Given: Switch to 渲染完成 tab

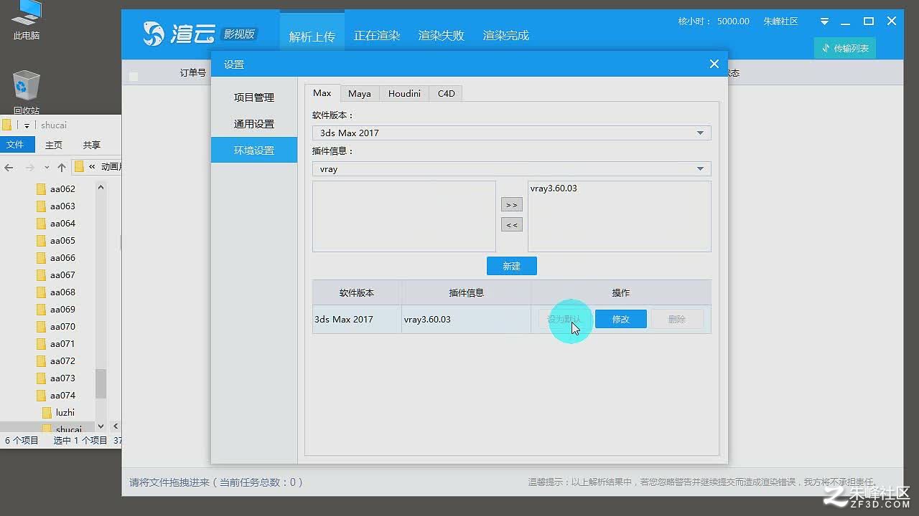Looking at the screenshot, I should (506, 35).
